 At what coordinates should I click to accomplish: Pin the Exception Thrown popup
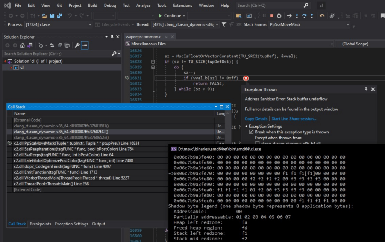point(366,89)
